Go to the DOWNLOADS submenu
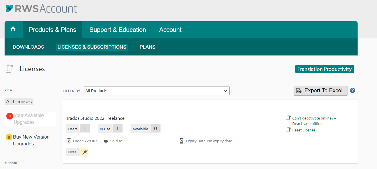 coord(28,47)
